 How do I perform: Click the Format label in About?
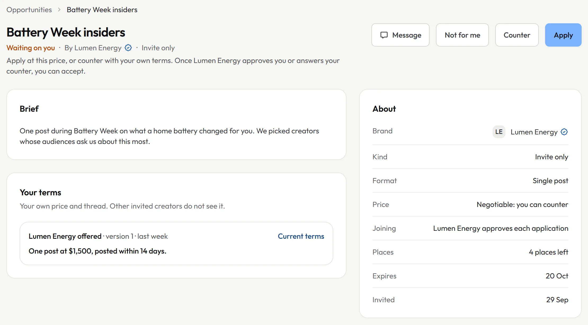pyautogui.click(x=385, y=181)
